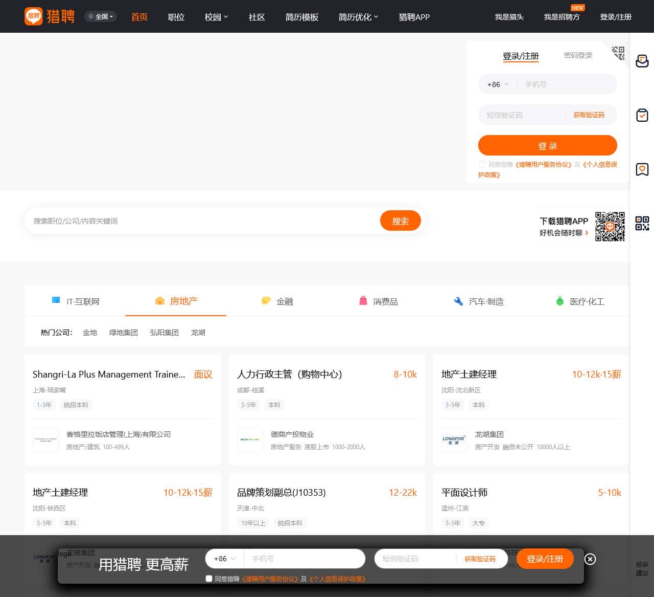
Task: Expand the 简历优化 nav dropdown
Action: click(358, 17)
